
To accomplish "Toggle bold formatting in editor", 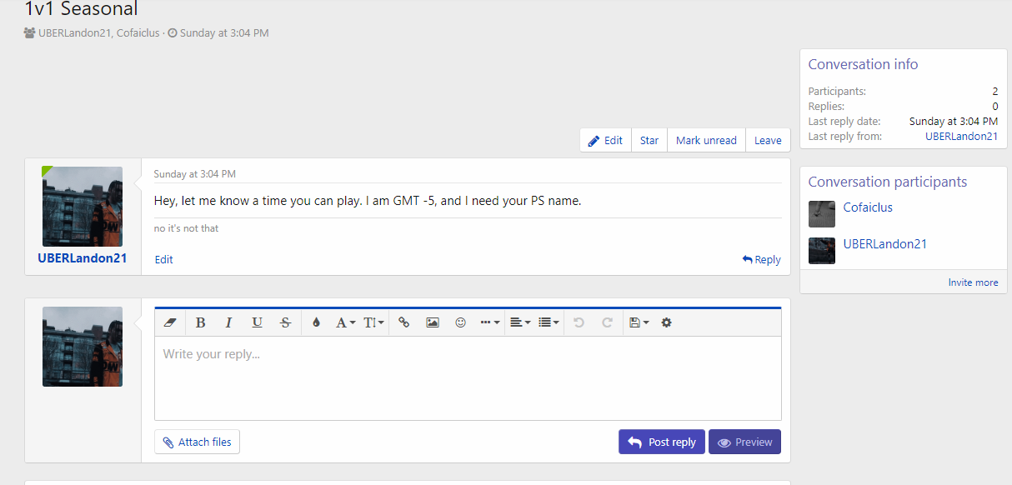I will tap(200, 322).
